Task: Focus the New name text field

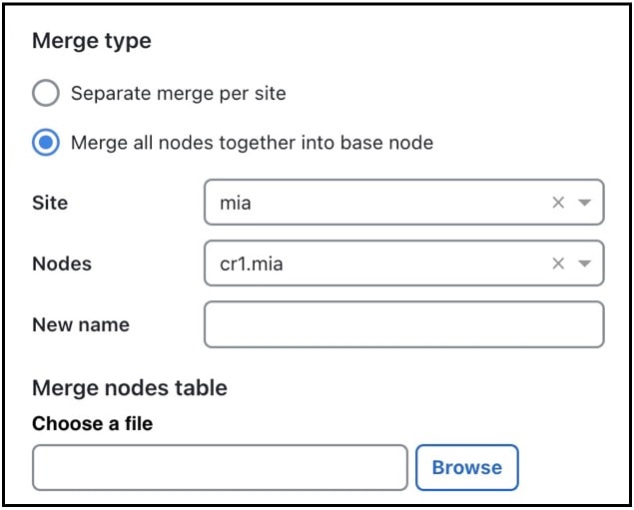Action: (404, 324)
